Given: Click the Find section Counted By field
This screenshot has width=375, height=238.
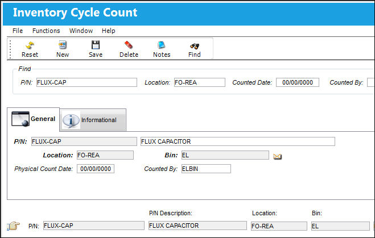Looking at the screenshot, I should pyautogui.click(x=371, y=82).
